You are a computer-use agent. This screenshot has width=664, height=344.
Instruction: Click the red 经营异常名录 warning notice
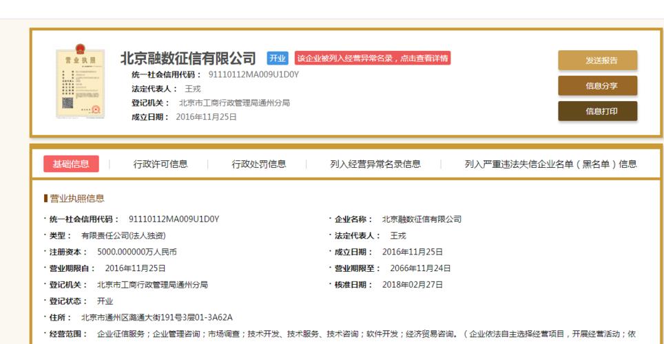pos(373,58)
